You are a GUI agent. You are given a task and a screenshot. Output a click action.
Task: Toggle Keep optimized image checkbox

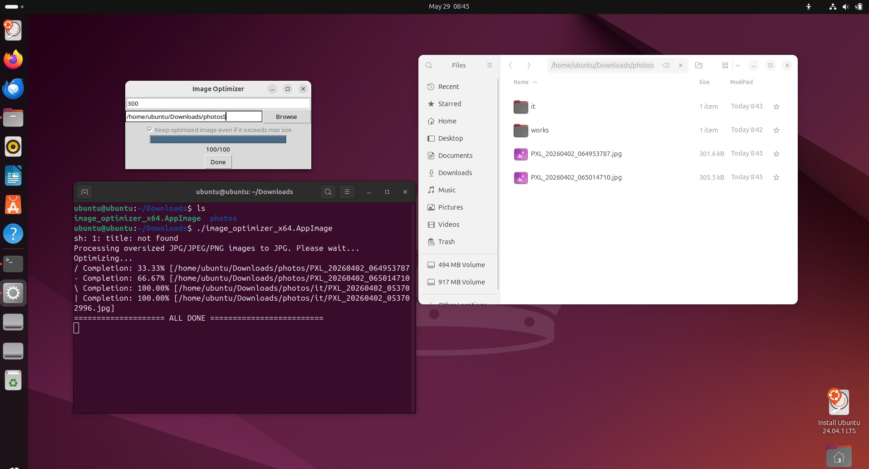tap(150, 130)
